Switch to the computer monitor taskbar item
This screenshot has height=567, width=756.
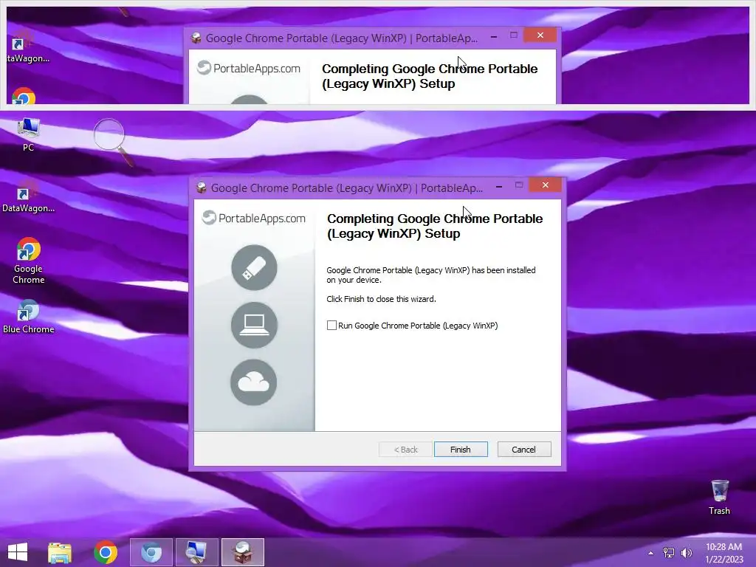[196, 552]
